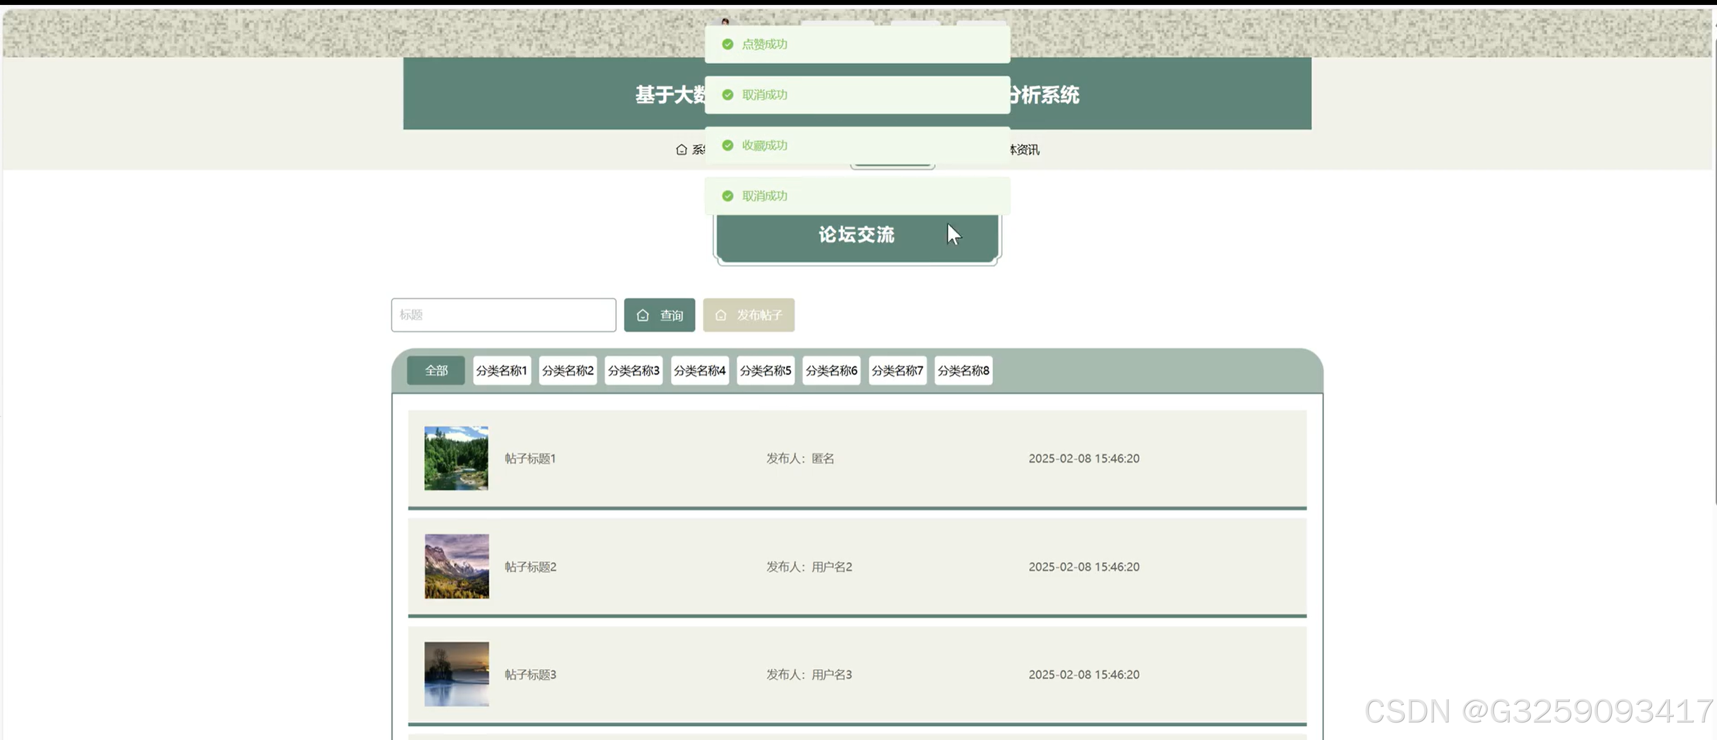This screenshot has width=1717, height=740.
Task: Click the green check icon beside 点赞成功
Action: [728, 44]
